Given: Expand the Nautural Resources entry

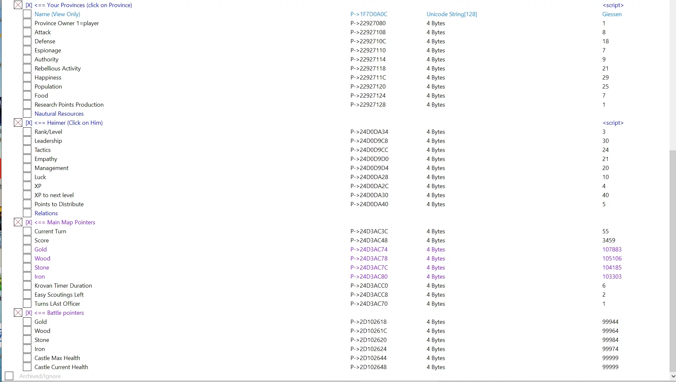Looking at the screenshot, I should click(x=59, y=114).
